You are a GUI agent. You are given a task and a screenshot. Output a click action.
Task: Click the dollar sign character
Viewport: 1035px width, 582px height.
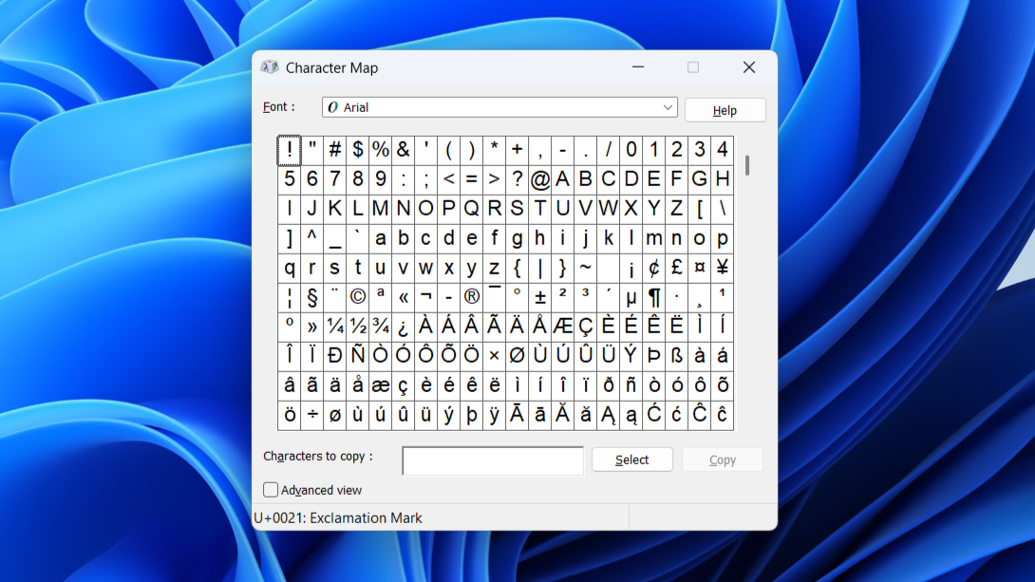coord(358,150)
